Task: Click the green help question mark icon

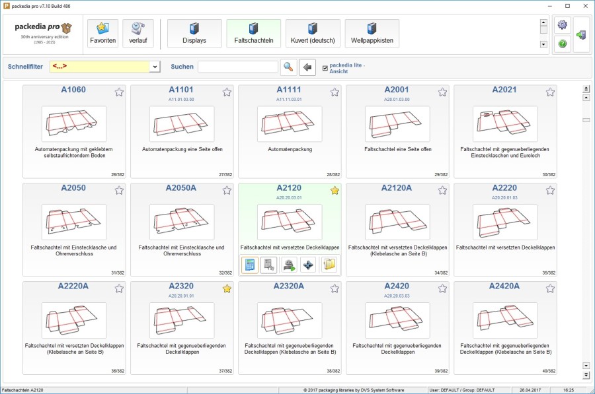Action: coord(562,44)
